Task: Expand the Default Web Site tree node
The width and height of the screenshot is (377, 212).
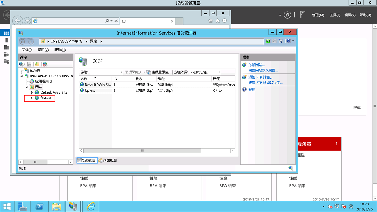Action: [x=32, y=93]
